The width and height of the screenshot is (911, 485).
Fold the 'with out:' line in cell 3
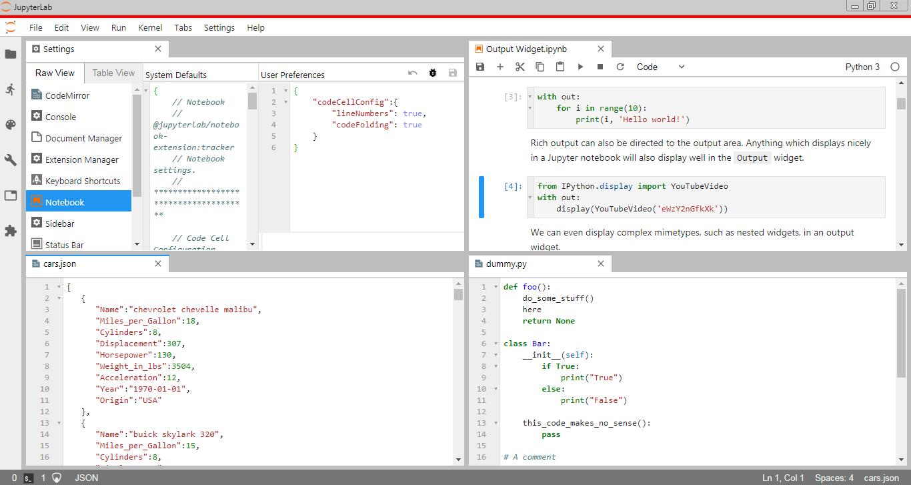point(530,97)
